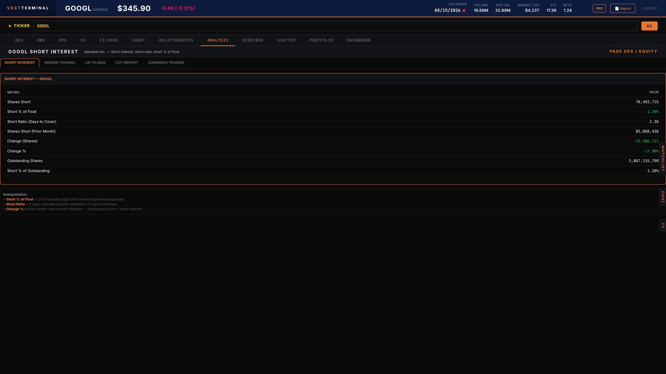
Task: Click the 85,860,436 value
Action: [x=647, y=131]
